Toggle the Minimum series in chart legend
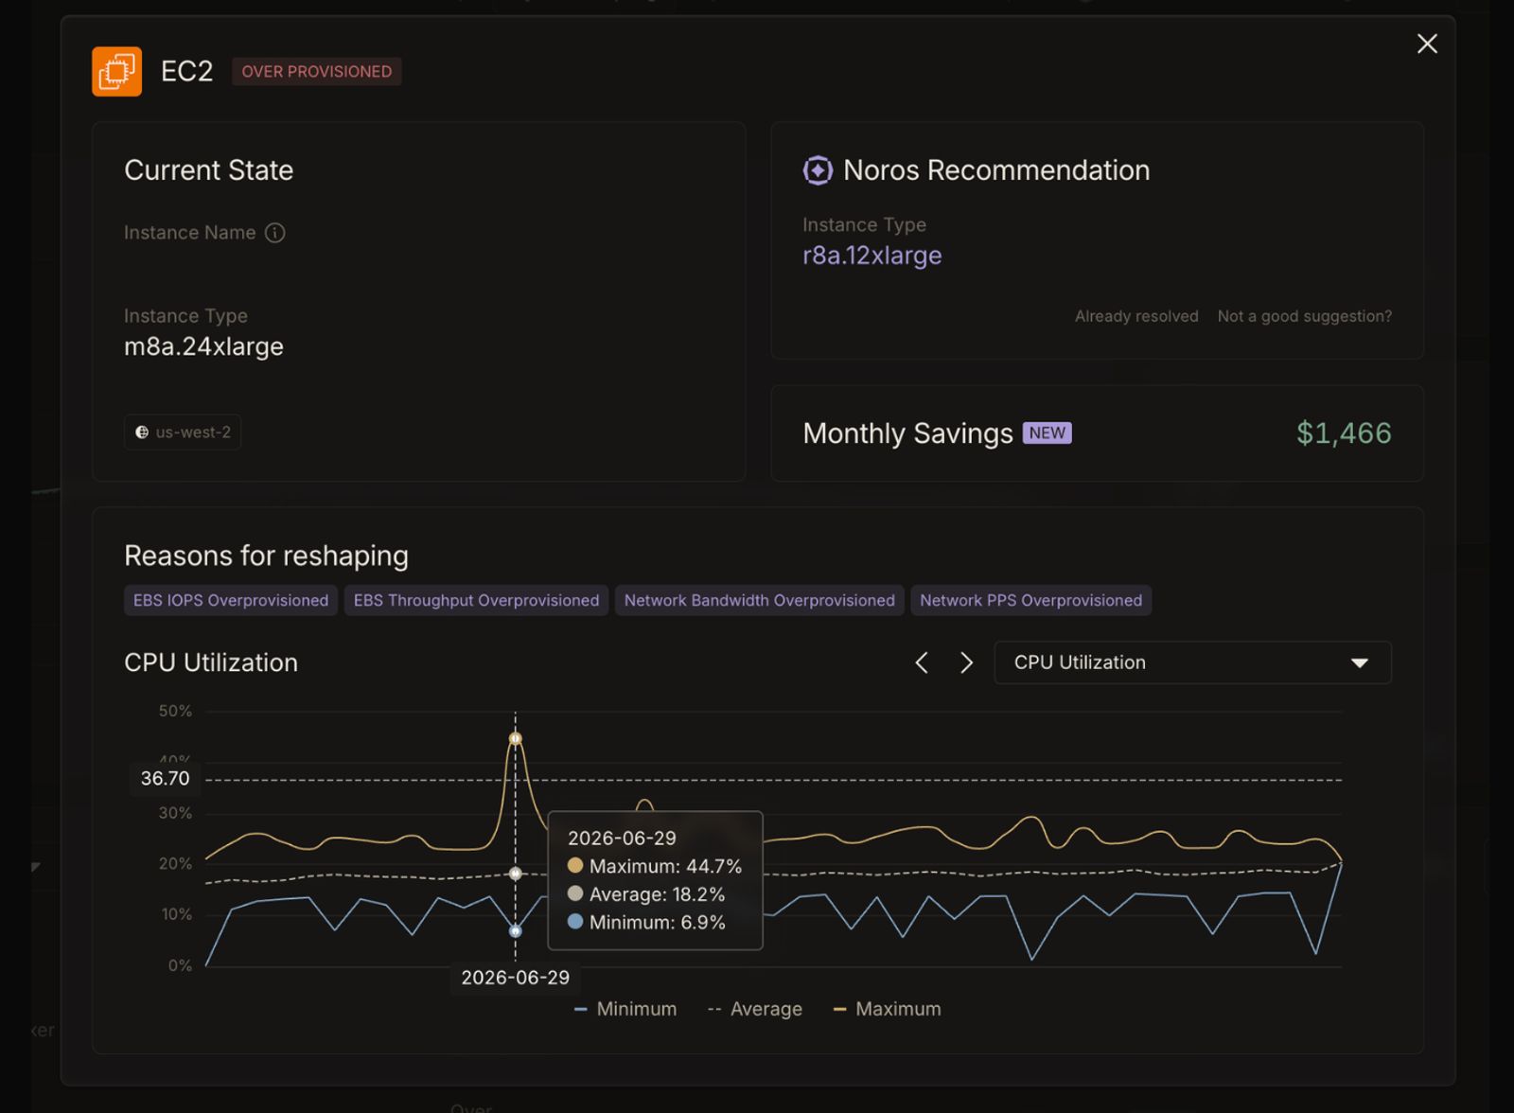This screenshot has height=1113, width=1514. pyautogui.click(x=625, y=1009)
